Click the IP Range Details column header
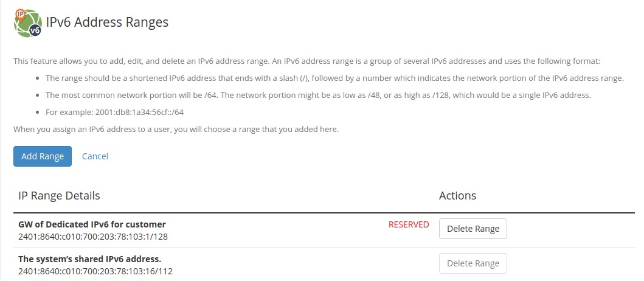 (59, 196)
